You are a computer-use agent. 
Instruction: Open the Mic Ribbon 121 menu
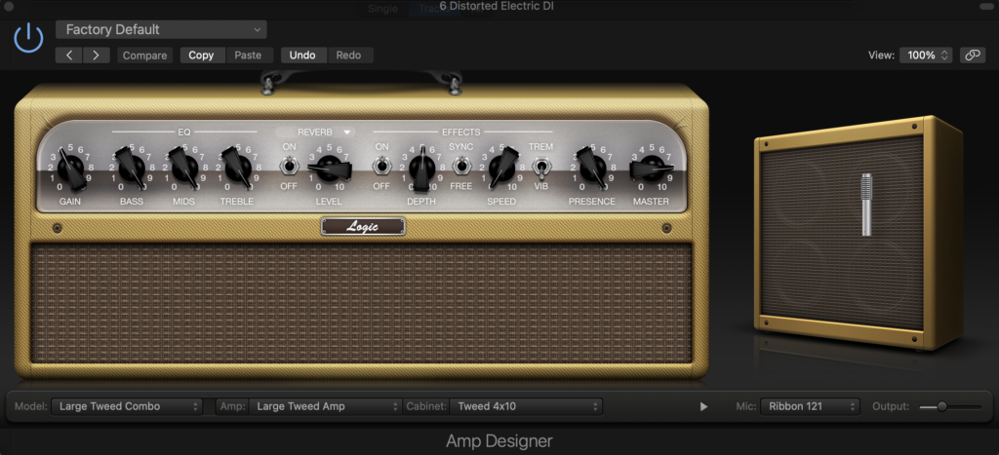(x=810, y=406)
